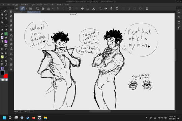Toggle the smartphone connection icon
The height and width of the screenshot is (121, 182).
point(147,8)
